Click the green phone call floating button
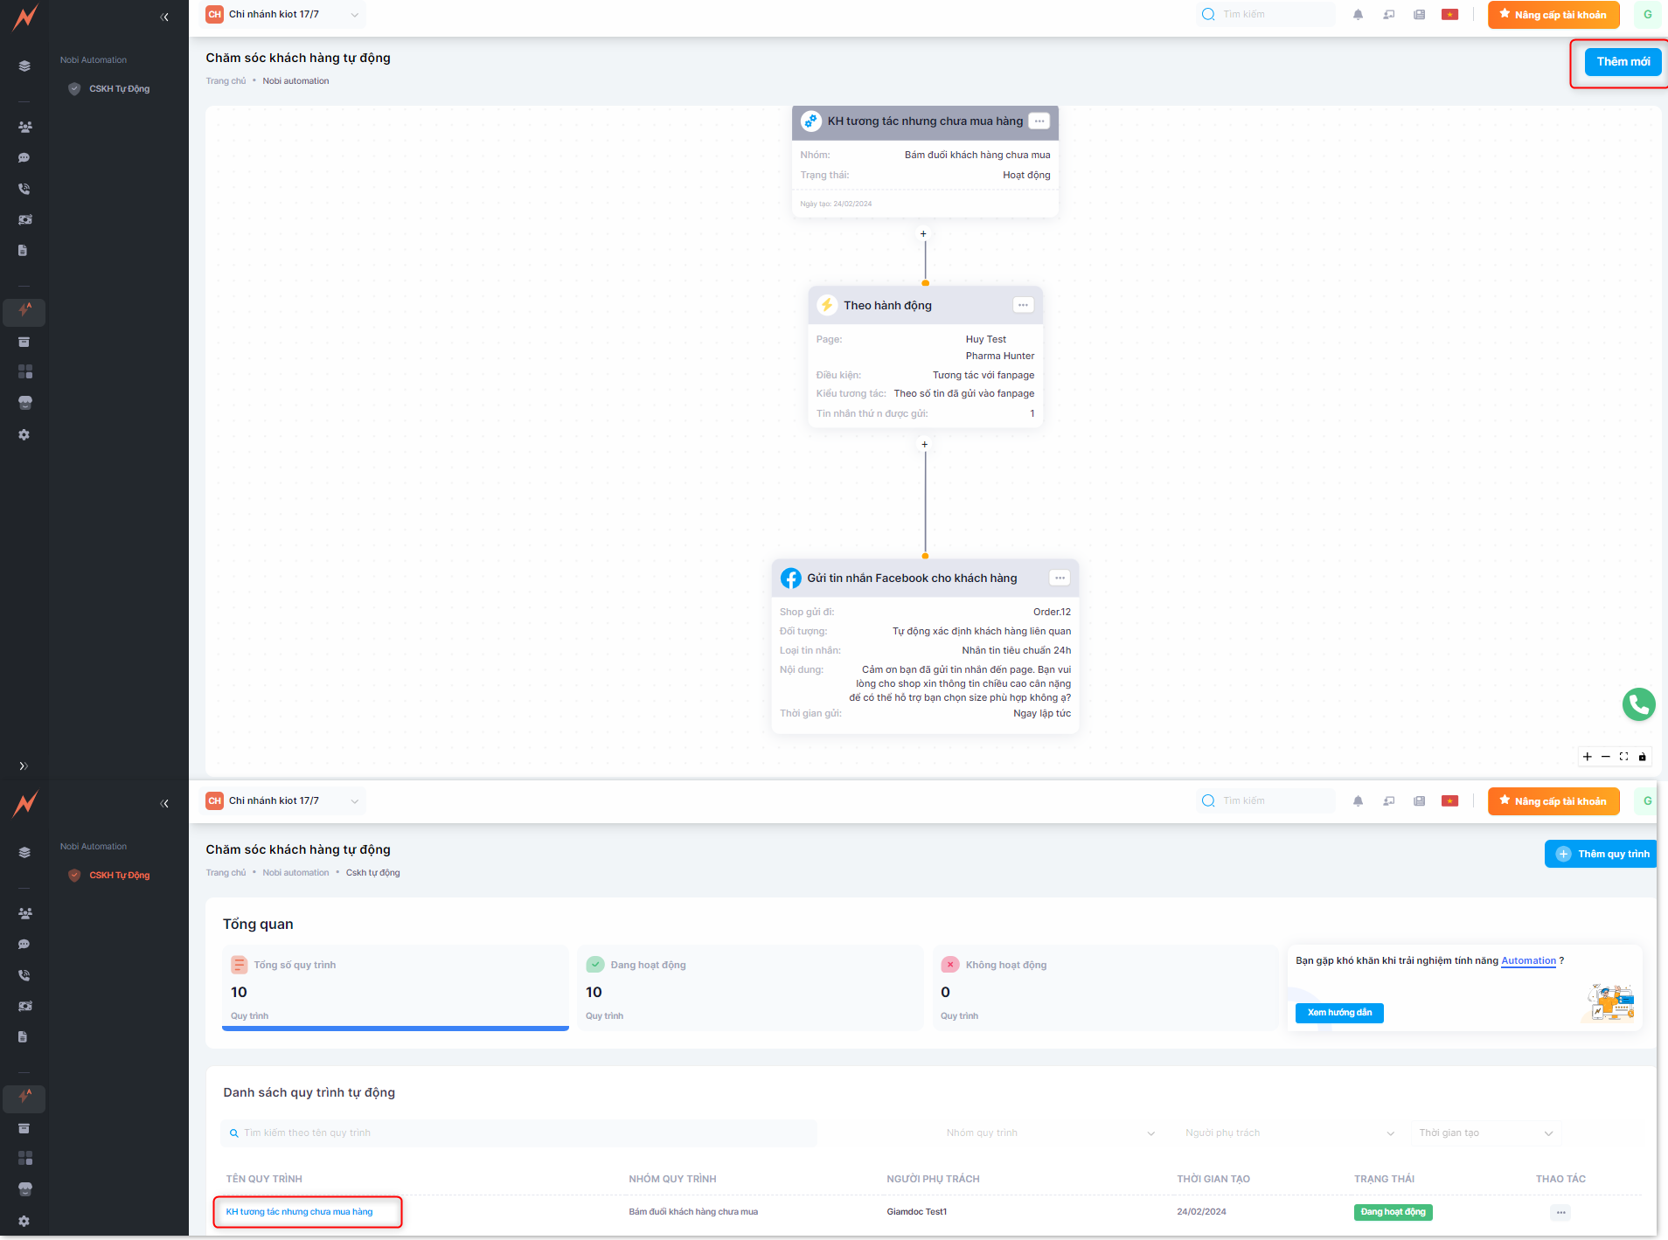This screenshot has height=1240, width=1668. pyautogui.click(x=1638, y=704)
